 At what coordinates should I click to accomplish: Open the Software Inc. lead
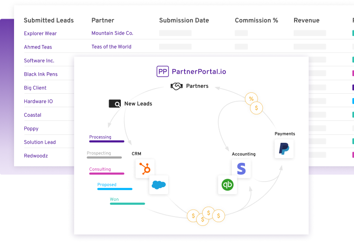[x=39, y=61]
